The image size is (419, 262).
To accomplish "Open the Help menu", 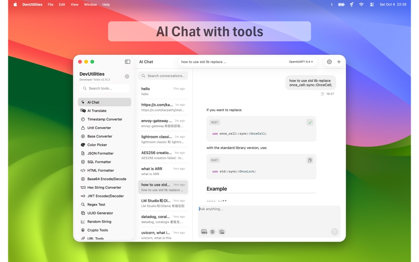I will [106, 4].
